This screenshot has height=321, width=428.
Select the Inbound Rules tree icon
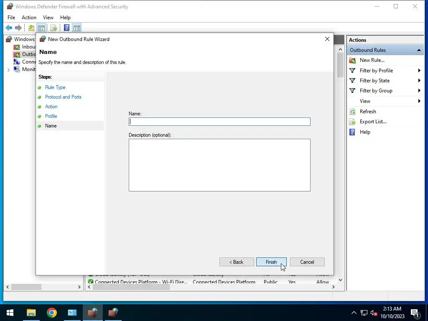(17, 47)
